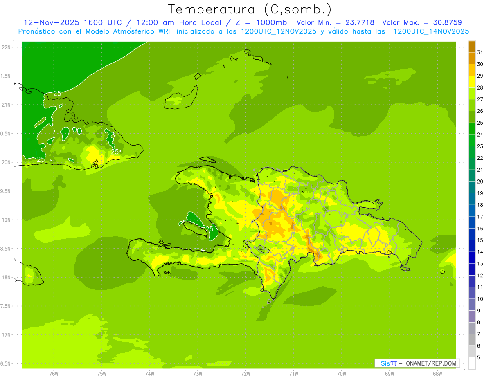
Task: Click the '1200UTC_14NOV2025' valid-until time
Action: (x=431, y=31)
